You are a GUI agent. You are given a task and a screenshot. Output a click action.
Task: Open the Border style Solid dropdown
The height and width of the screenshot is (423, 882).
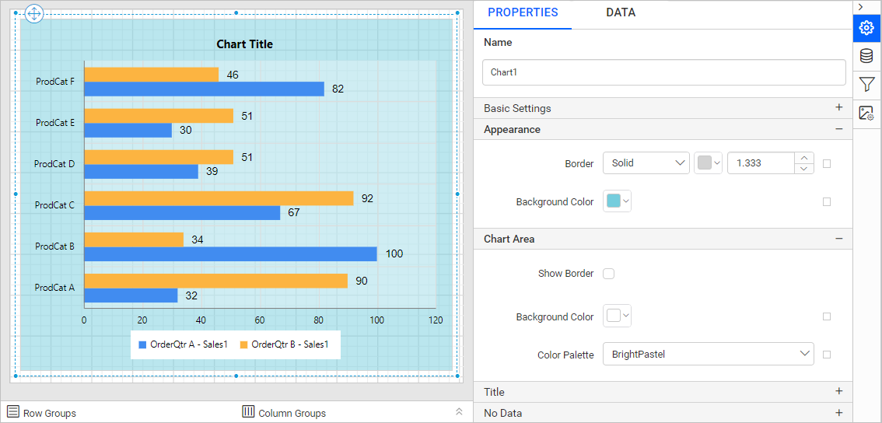(646, 163)
